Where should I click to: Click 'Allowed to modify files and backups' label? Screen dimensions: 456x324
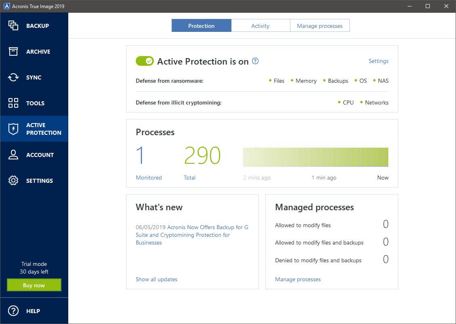point(319,242)
